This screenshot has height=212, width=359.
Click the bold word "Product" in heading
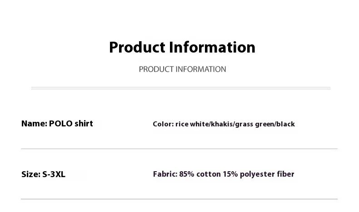point(137,47)
